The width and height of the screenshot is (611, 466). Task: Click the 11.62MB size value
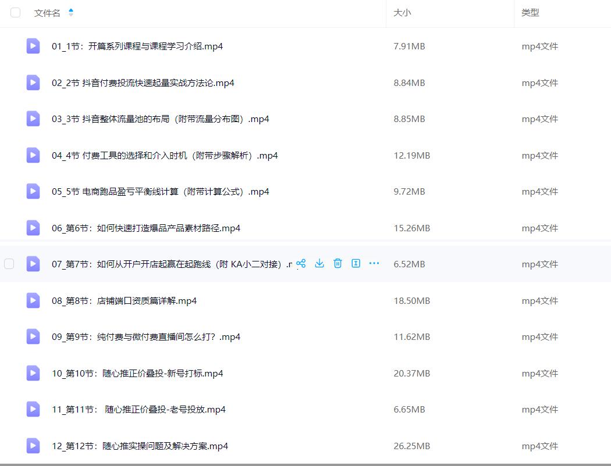[412, 337]
